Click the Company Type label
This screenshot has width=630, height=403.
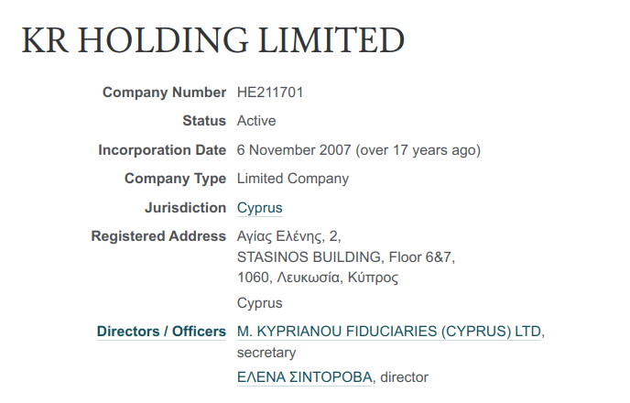(175, 179)
